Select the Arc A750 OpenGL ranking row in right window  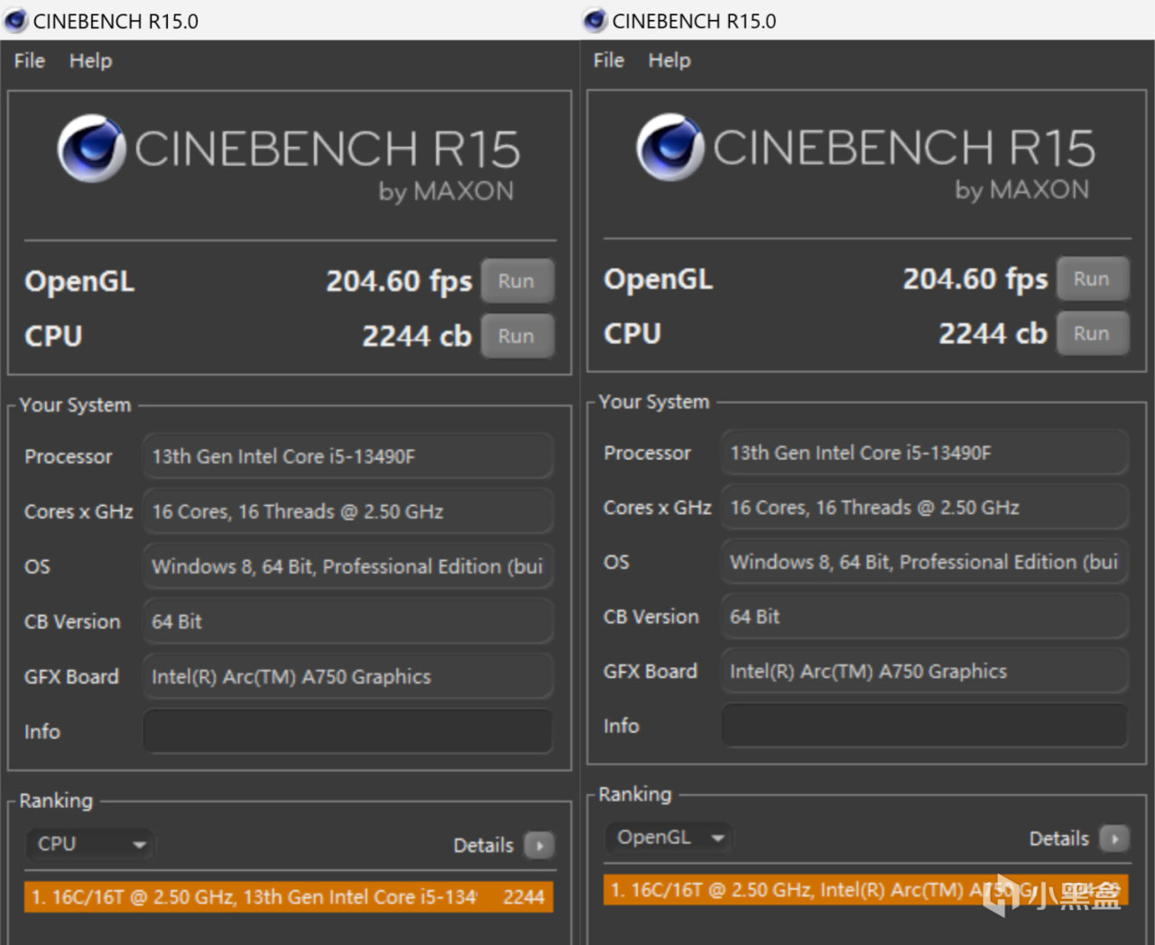[866, 891]
